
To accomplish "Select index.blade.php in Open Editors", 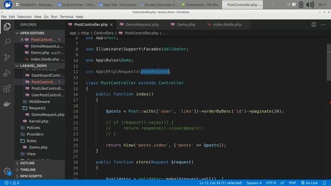I will [x=40, y=59].
